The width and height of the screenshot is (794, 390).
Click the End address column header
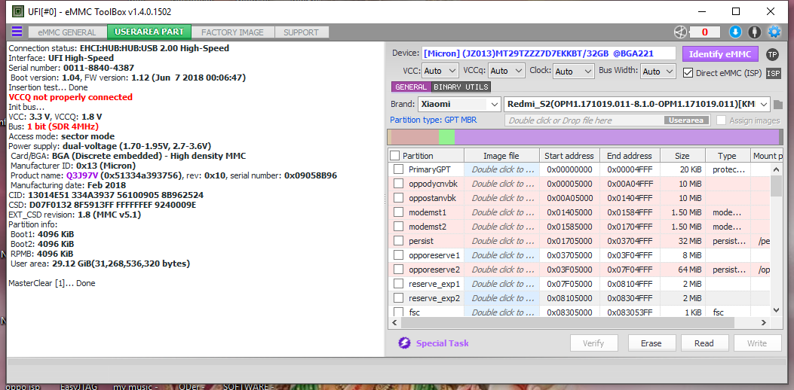pos(630,155)
